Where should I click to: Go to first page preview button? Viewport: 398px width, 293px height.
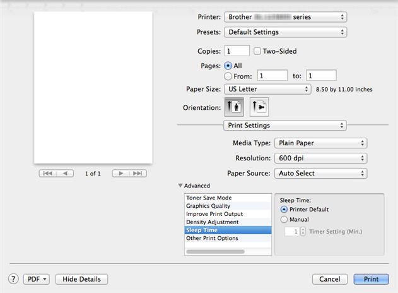[x=47, y=173]
